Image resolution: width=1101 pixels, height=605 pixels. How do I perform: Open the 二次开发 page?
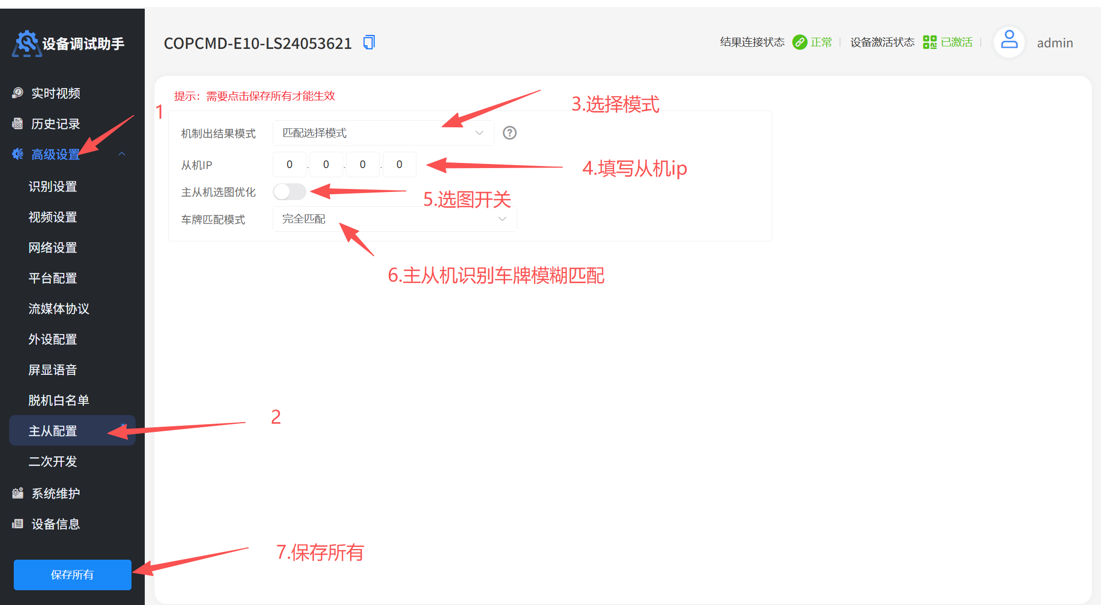[54, 462]
